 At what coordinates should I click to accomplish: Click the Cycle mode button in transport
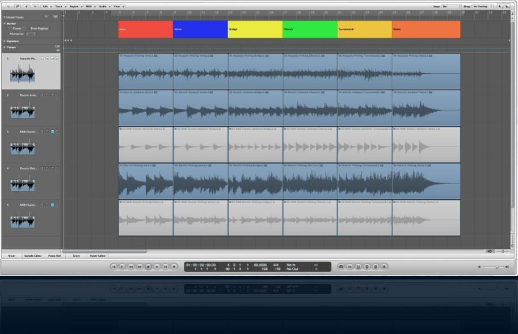[x=341, y=267]
